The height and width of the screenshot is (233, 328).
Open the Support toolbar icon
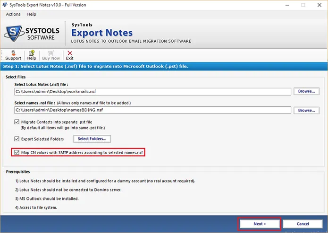[13, 55]
